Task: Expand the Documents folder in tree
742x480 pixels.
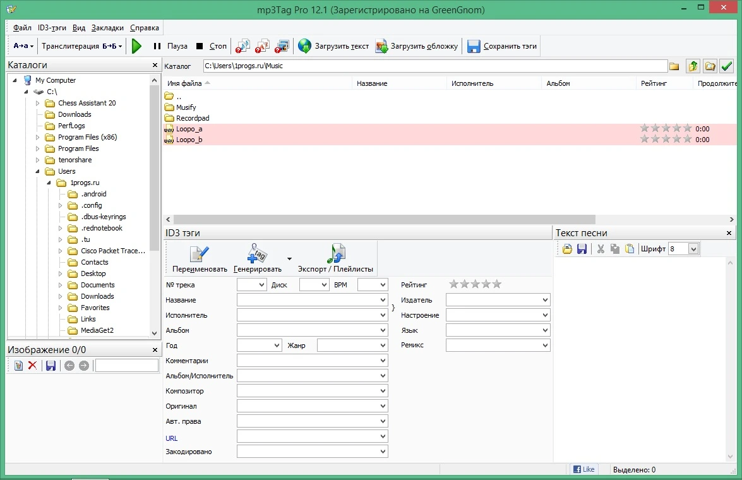Action: pyautogui.click(x=60, y=285)
